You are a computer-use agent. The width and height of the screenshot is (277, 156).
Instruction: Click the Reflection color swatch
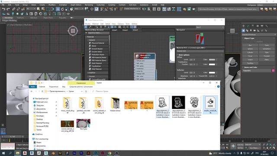tap(212, 72)
